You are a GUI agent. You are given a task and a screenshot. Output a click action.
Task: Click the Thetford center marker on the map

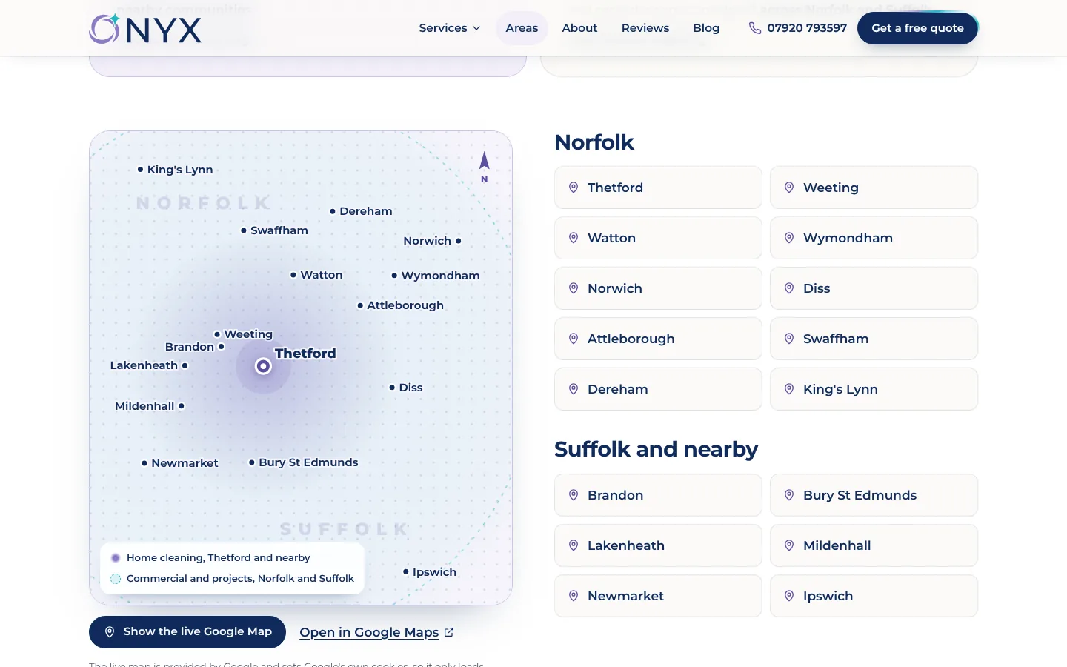(x=263, y=366)
